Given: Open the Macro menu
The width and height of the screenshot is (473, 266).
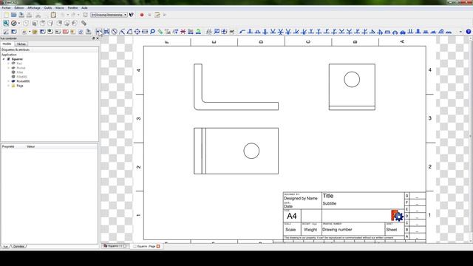Looking at the screenshot, I should (60, 8).
